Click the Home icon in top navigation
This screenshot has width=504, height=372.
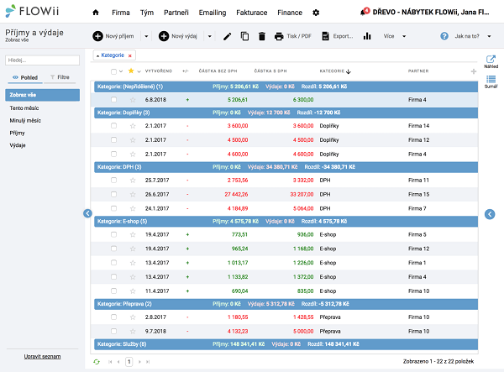click(95, 13)
